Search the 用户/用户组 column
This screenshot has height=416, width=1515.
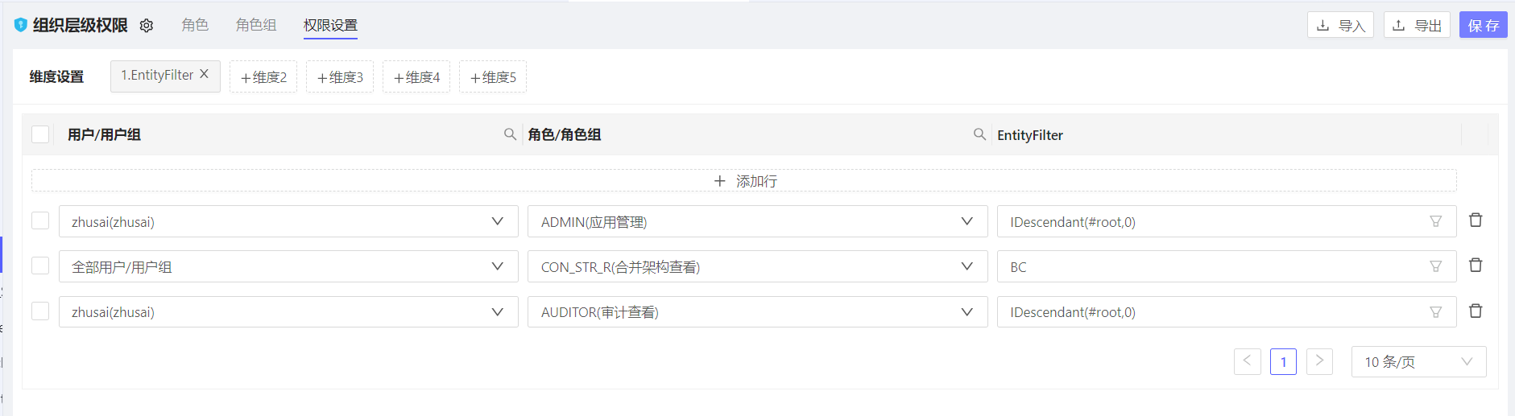(510, 134)
